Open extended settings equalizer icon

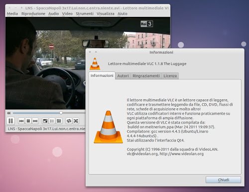[x=59, y=121]
